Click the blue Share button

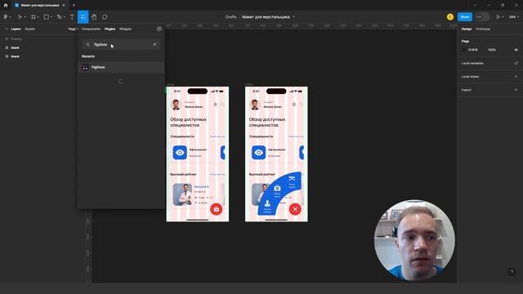tap(465, 16)
